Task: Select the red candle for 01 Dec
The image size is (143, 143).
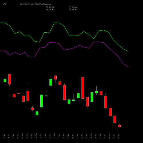Action: pos(106,102)
